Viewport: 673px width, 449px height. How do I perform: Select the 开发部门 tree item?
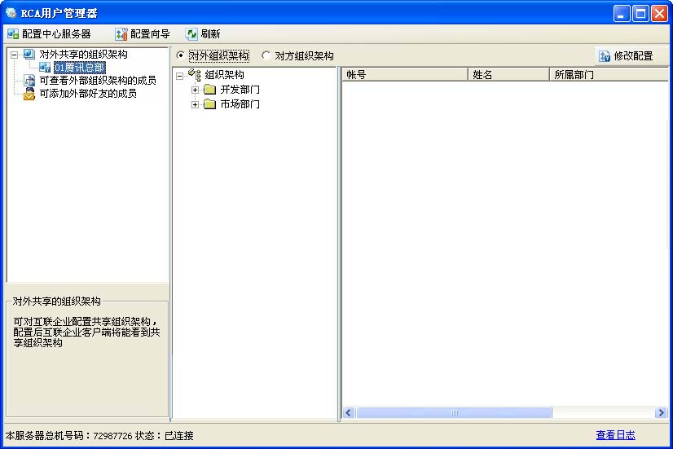(x=240, y=90)
